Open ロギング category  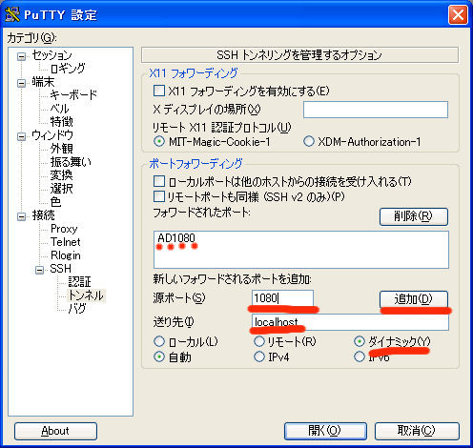pos(68,69)
